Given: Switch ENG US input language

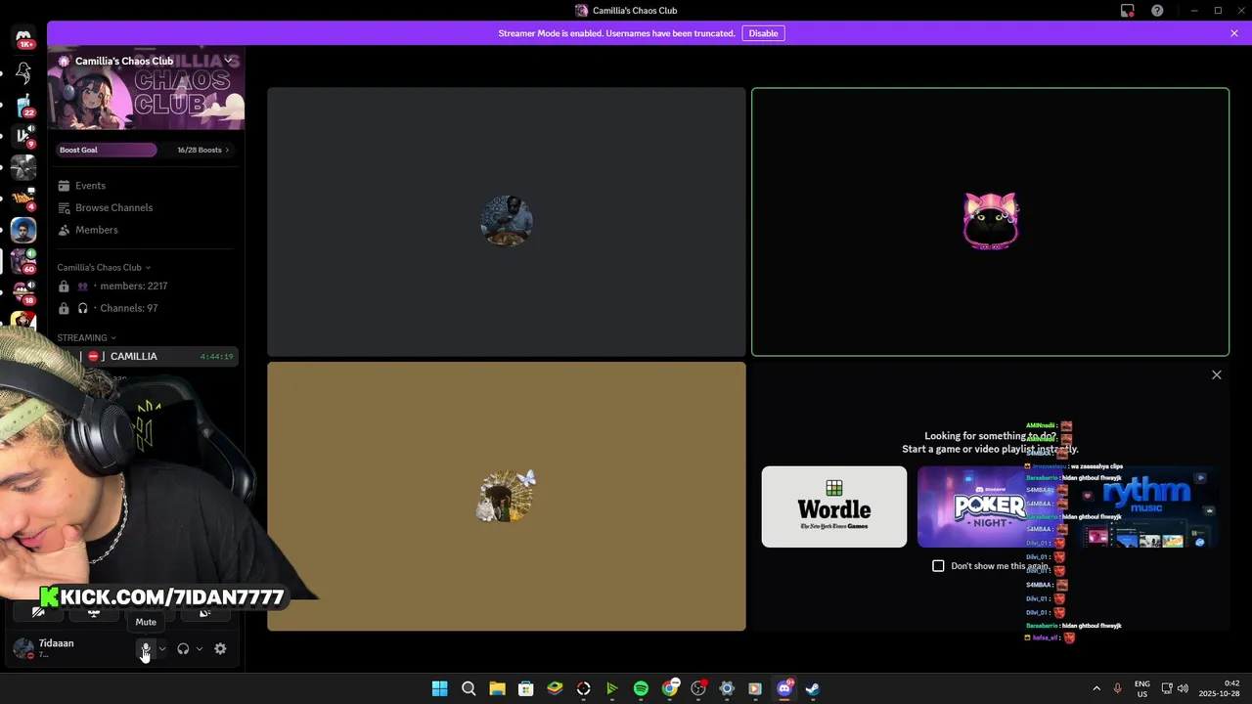Looking at the screenshot, I should [1141, 688].
